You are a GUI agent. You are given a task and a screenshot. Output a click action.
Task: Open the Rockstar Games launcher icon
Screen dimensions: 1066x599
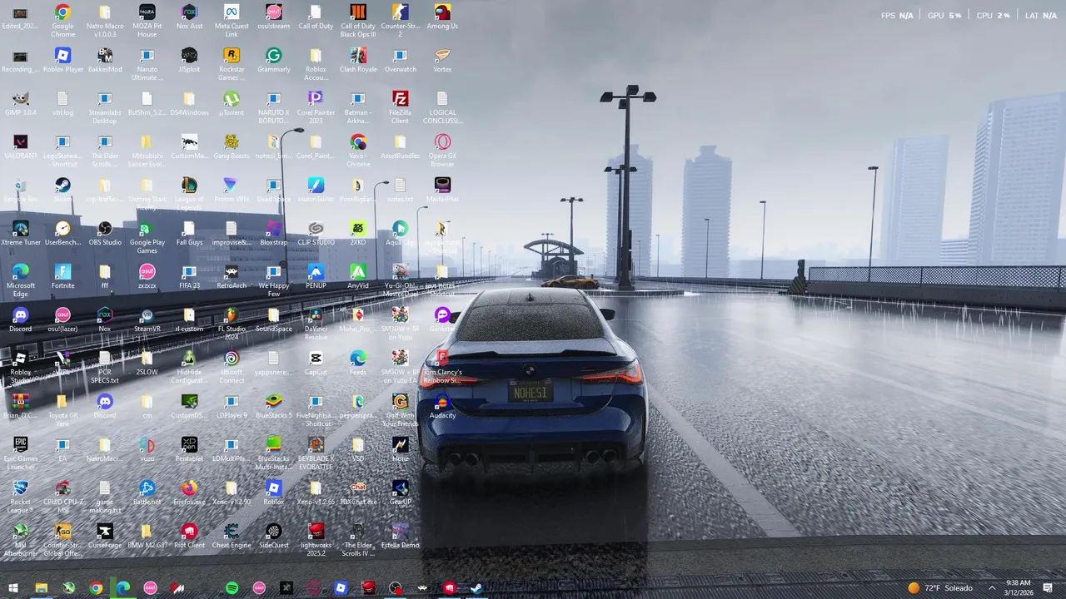pyautogui.click(x=232, y=64)
